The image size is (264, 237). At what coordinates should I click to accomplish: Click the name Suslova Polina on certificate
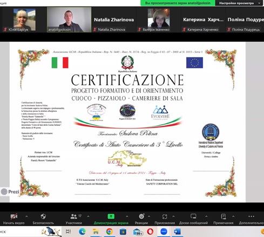point(138,133)
